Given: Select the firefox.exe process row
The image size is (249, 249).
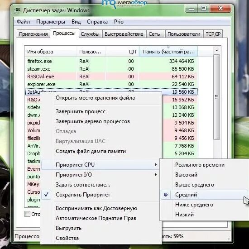Looking at the screenshot, I should (111, 61).
